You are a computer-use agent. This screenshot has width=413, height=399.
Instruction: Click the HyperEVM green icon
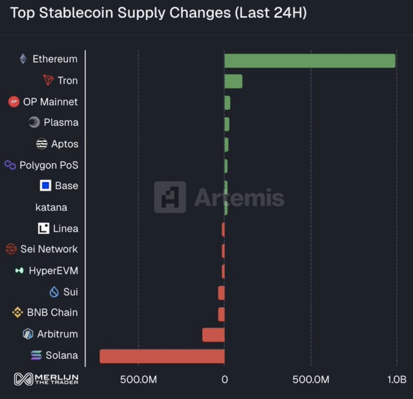click(19, 270)
